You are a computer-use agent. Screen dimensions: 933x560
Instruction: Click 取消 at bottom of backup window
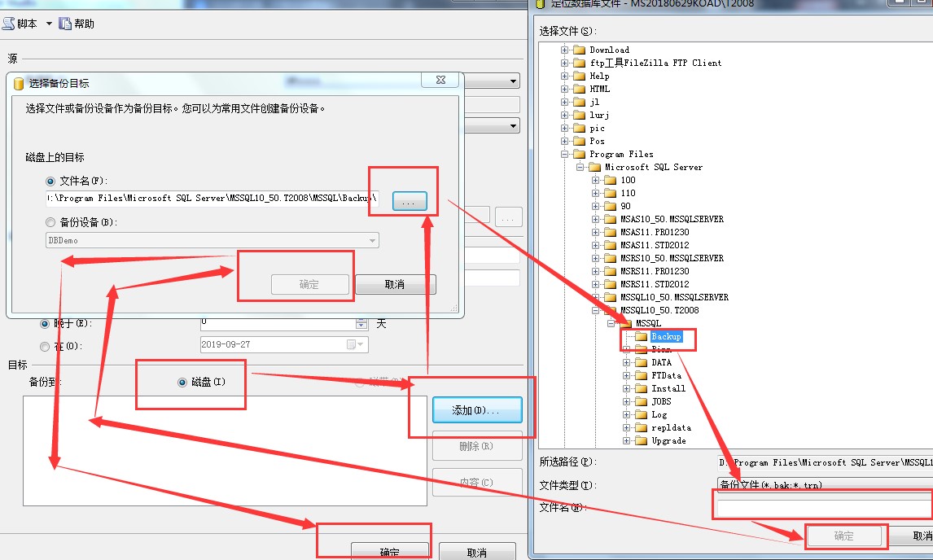point(477,552)
